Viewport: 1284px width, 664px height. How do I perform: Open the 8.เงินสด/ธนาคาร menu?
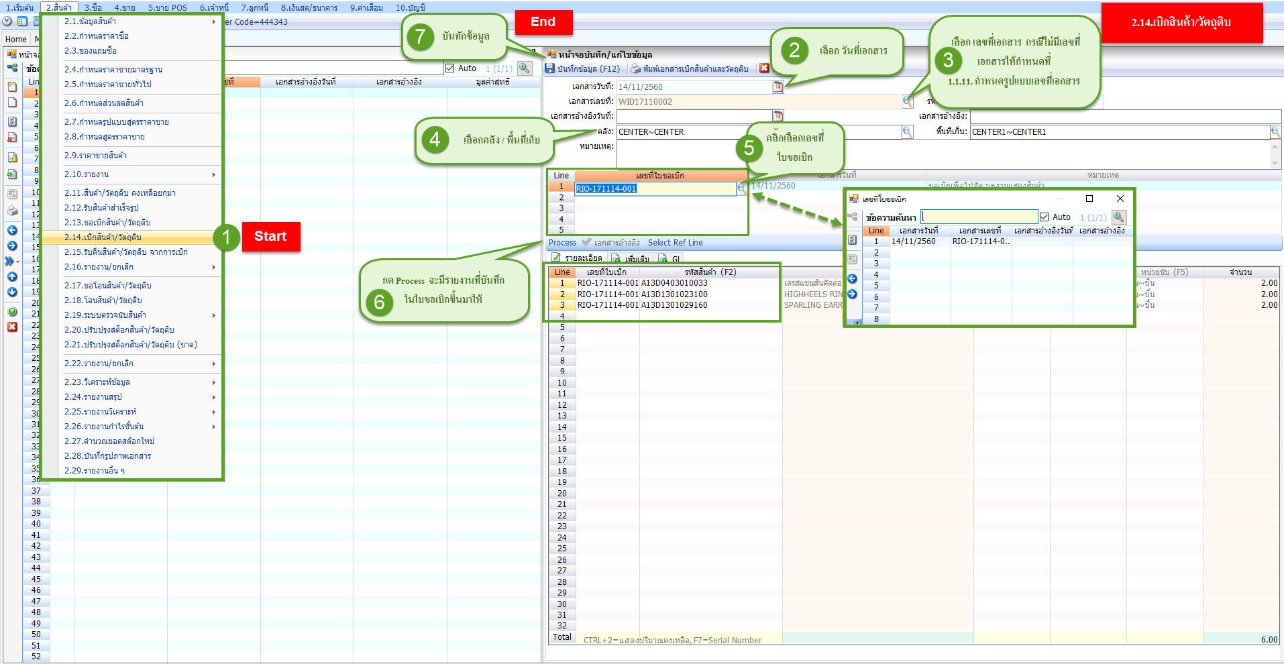(309, 7)
